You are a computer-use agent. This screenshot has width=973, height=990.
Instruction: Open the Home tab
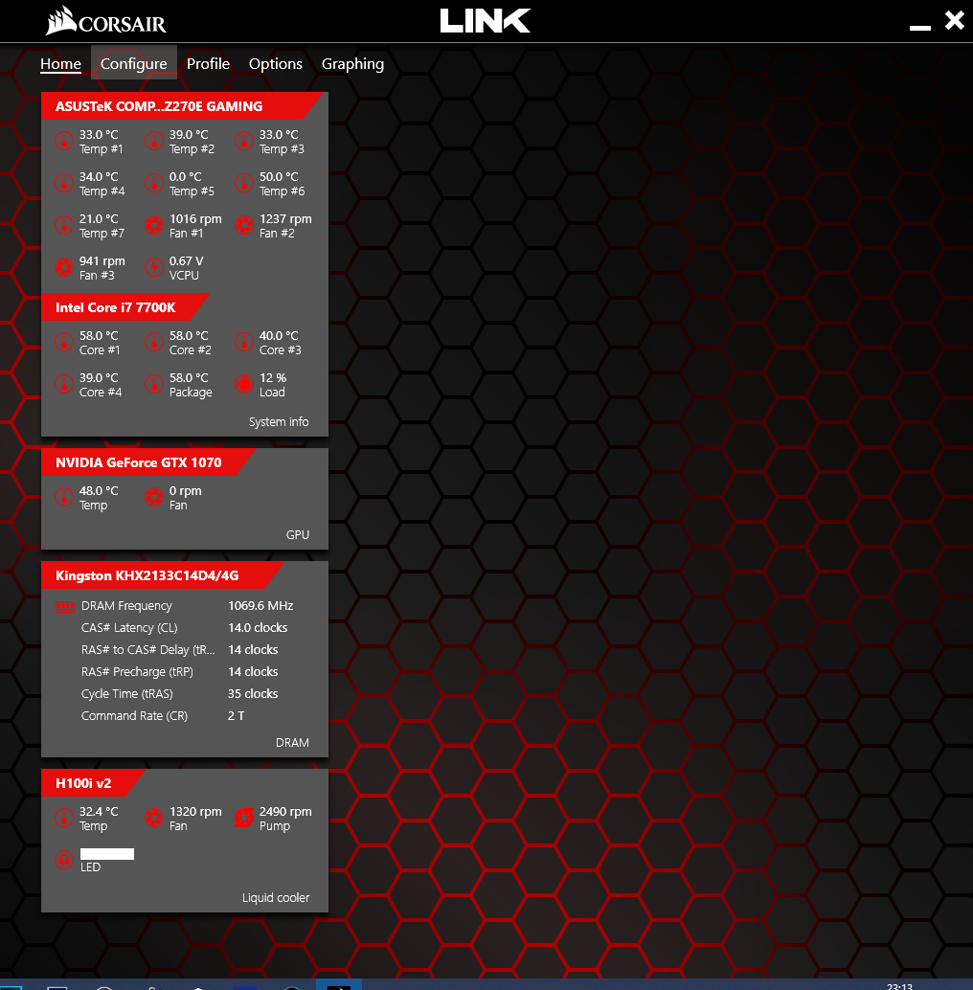tap(60, 64)
